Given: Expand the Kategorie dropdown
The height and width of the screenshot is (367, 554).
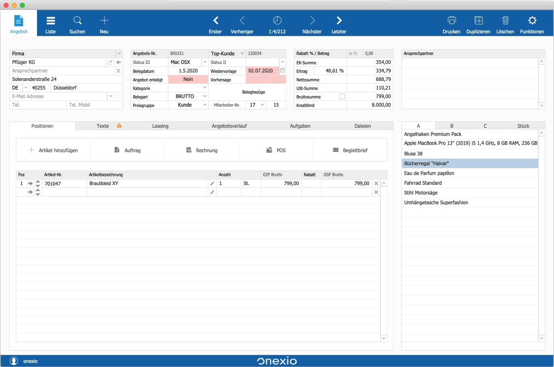Looking at the screenshot, I should pyautogui.click(x=205, y=88).
